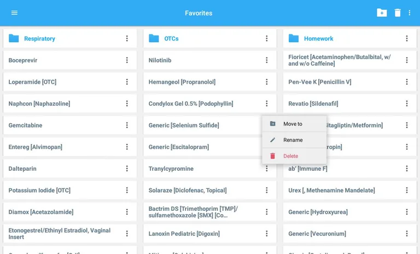Open the Revatio [Sildenafil] entry

coord(349,103)
